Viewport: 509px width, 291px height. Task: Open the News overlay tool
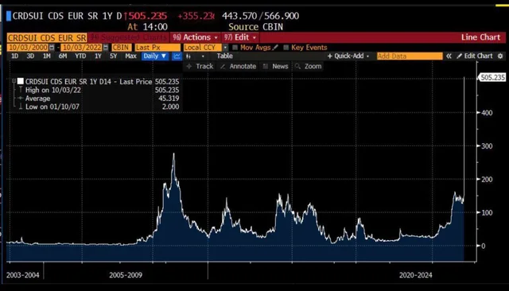point(276,66)
